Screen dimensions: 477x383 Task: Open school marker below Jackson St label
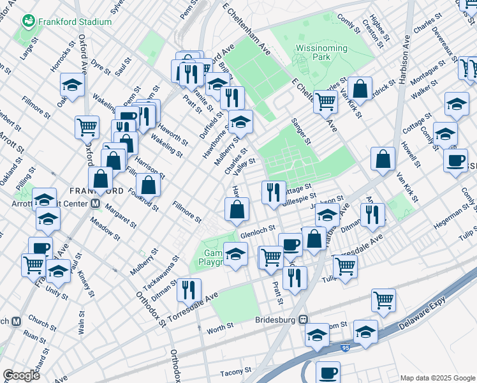[x=327, y=216]
